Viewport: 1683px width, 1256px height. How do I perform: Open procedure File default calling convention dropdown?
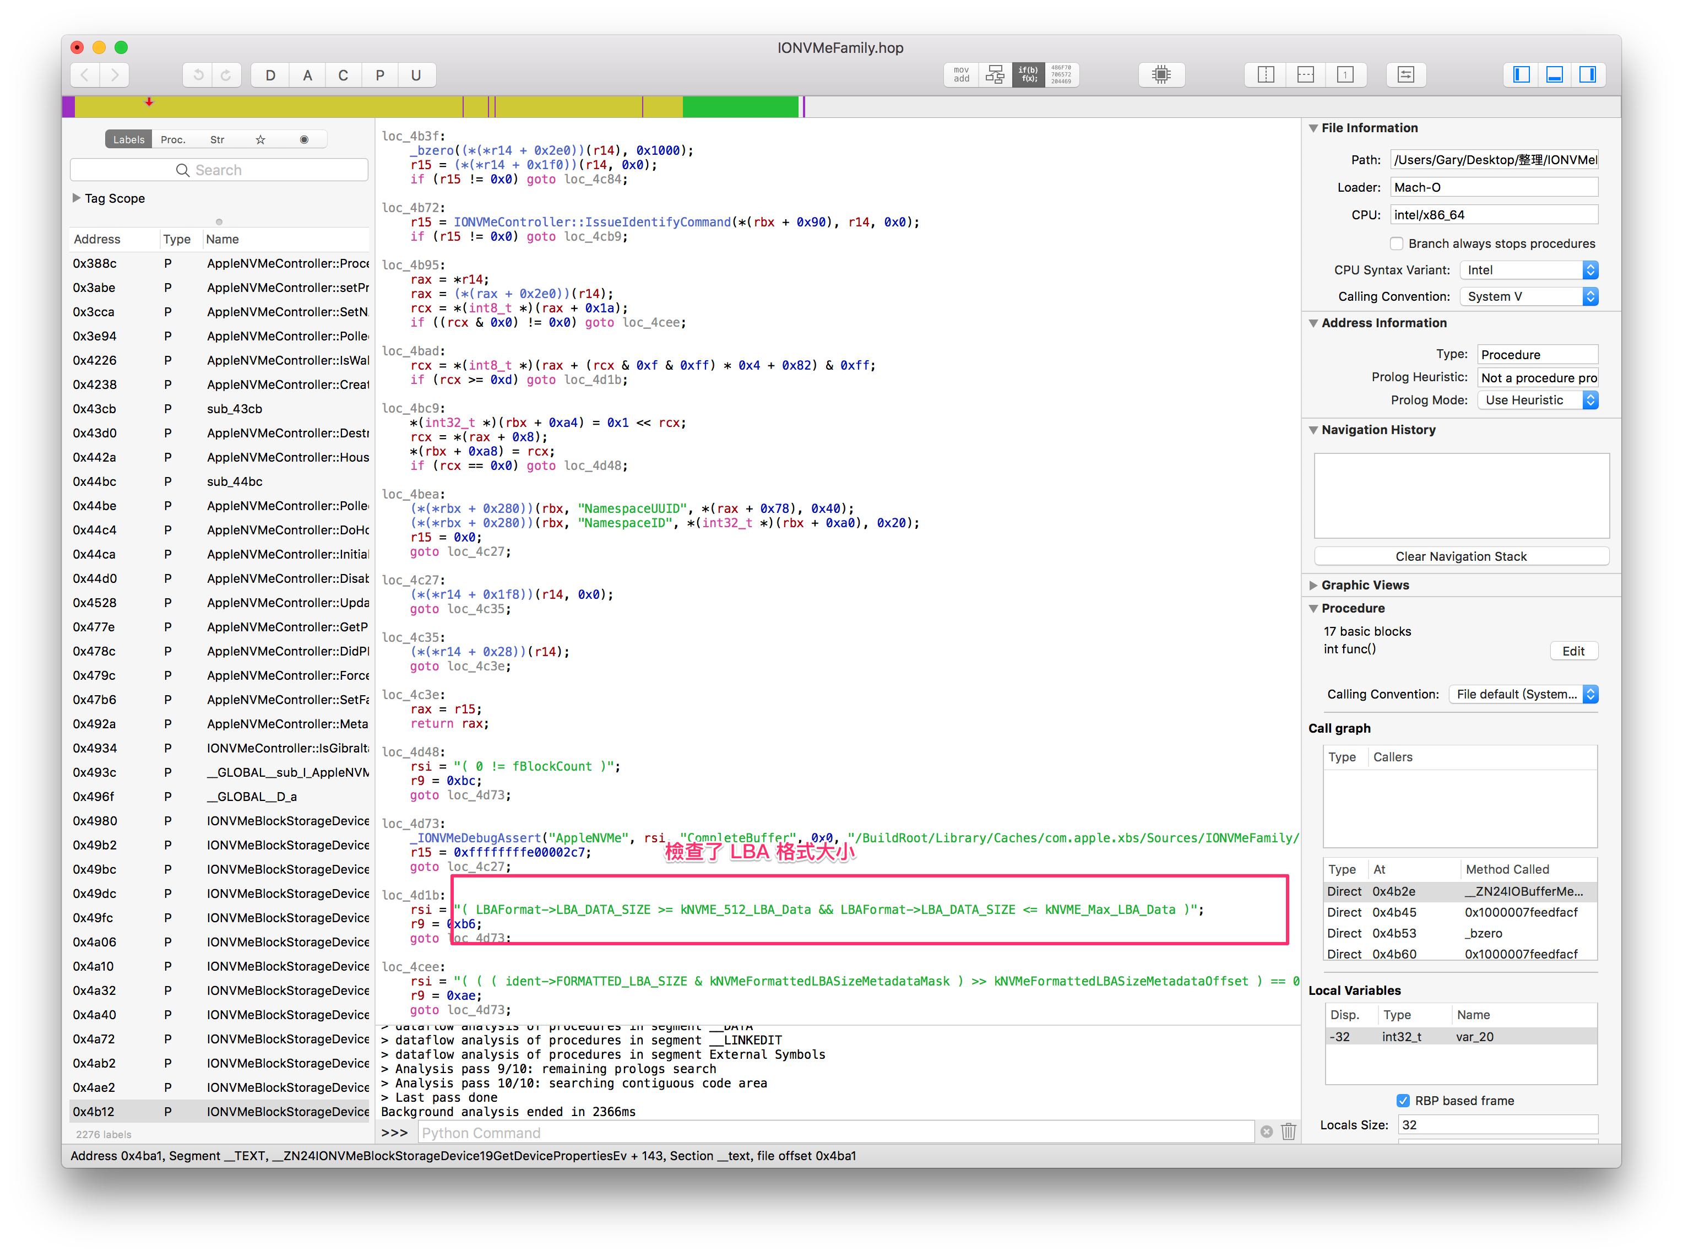click(x=1523, y=694)
